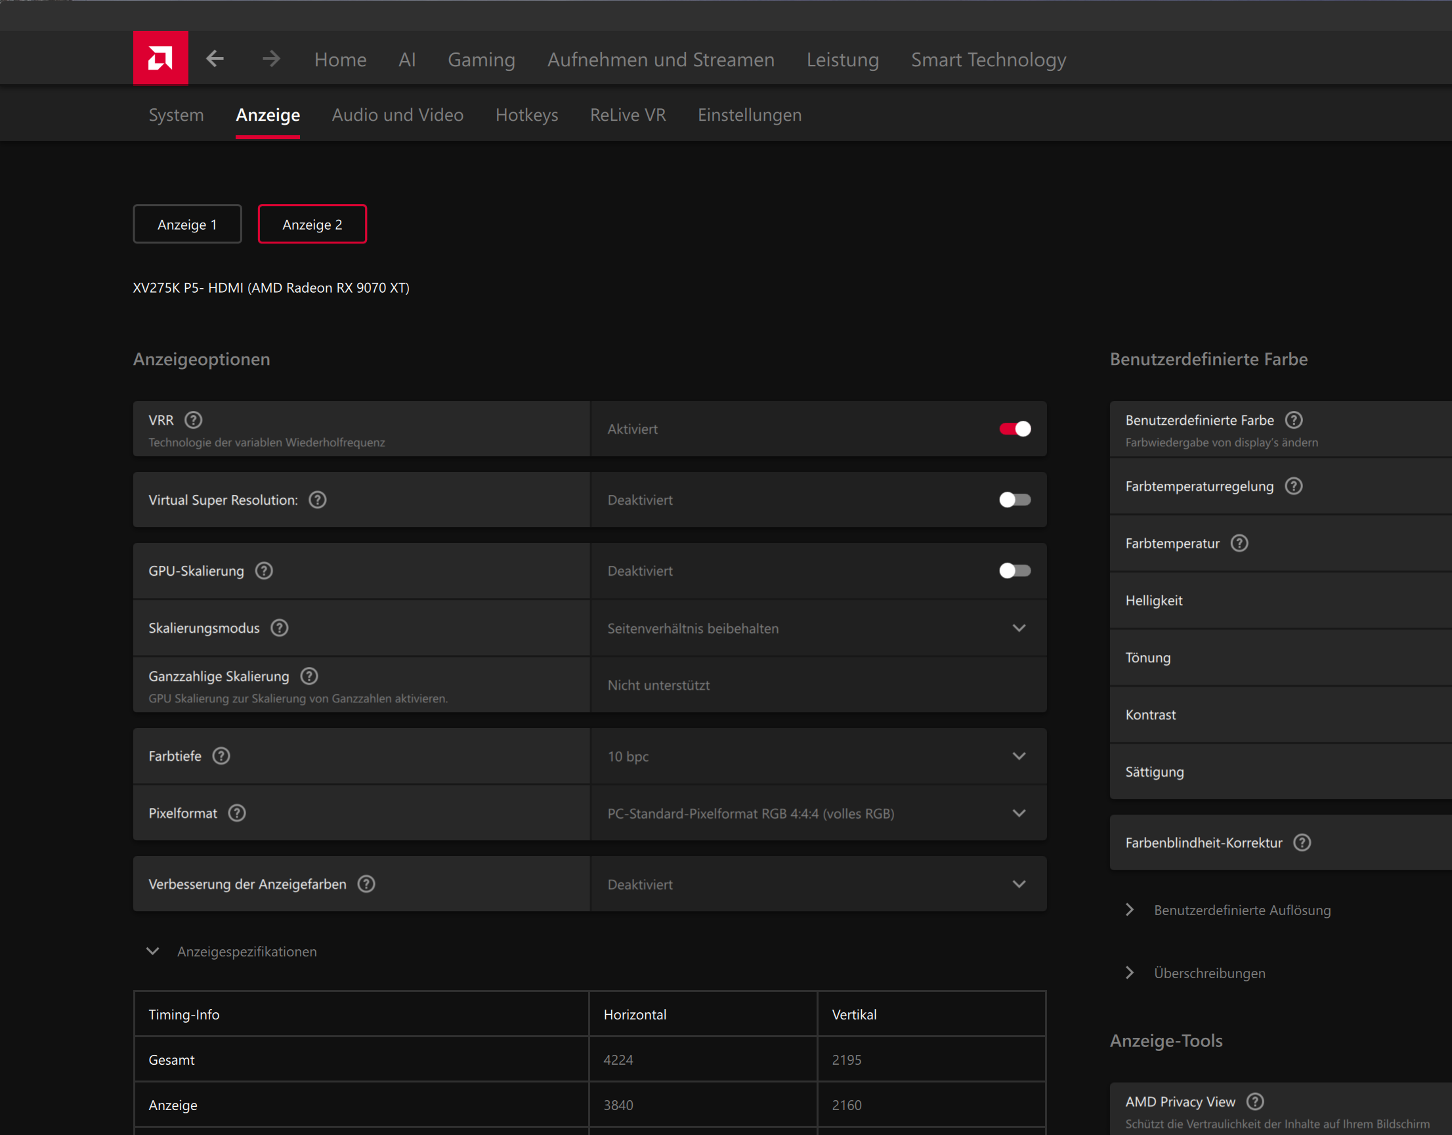
Task: Show help for Pixelformat
Action: click(x=237, y=813)
